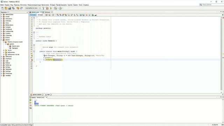This screenshot has width=224, height=126.
Task: Switch to the Generic.java editor tab
Action: (x=35, y=12)
